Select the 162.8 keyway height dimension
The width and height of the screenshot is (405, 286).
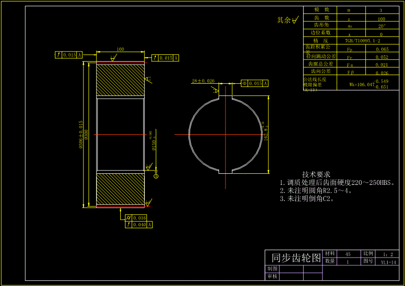[x=265, y=131]
